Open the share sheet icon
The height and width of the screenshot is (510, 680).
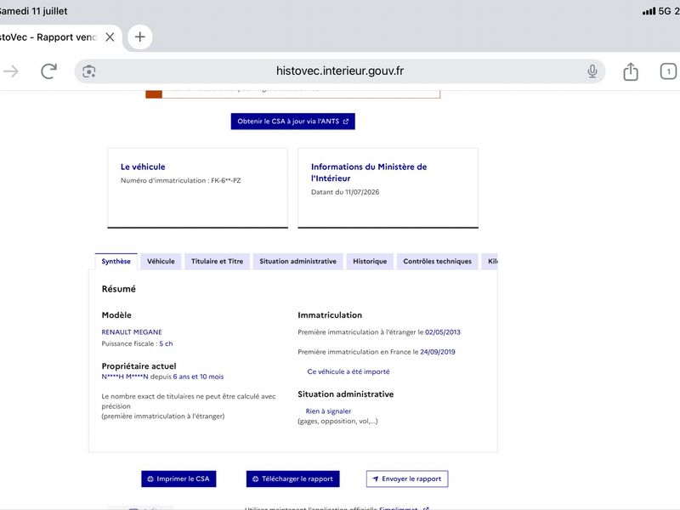point(631,71)
